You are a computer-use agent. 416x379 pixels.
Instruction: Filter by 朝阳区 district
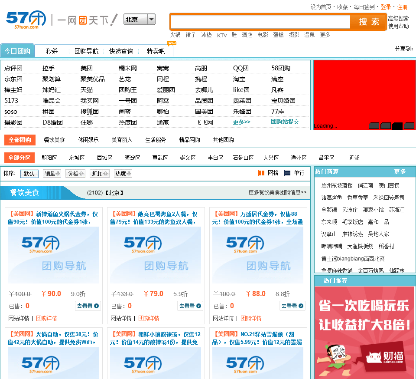(x=49, y=158)
